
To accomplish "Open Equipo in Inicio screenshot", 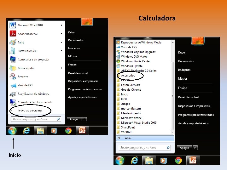I will pyautogui.click(x=73, y=65).
